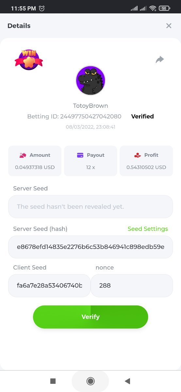Tap the Verified status label
This screenshot has height=392, width=181.
coord(142,116)
